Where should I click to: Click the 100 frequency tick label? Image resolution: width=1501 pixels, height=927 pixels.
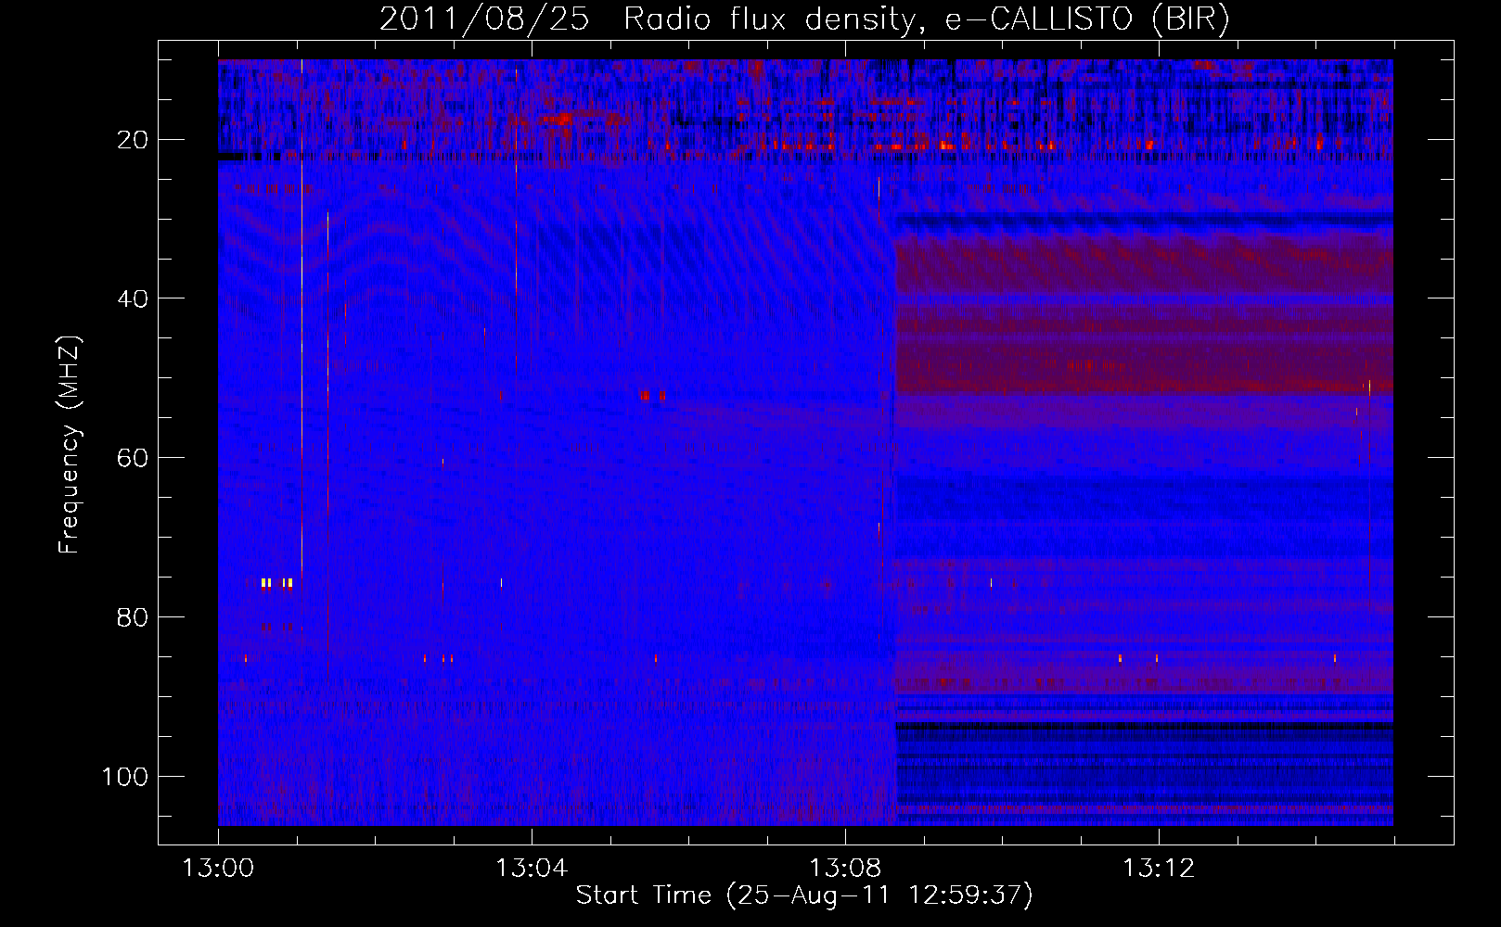(x=126, y=777)
